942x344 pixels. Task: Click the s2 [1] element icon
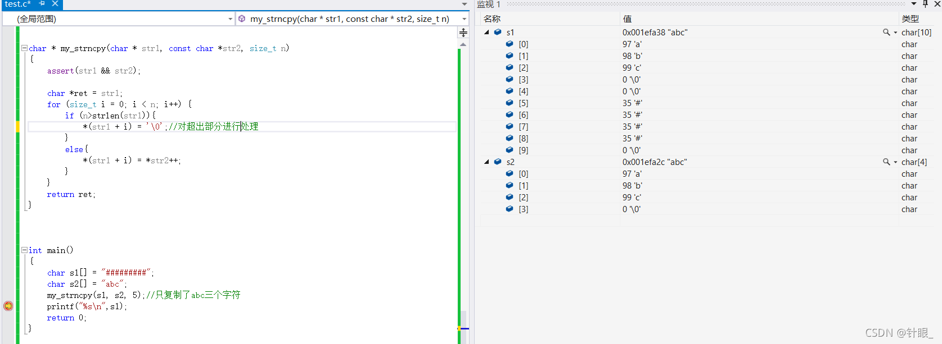click(510, 185)
